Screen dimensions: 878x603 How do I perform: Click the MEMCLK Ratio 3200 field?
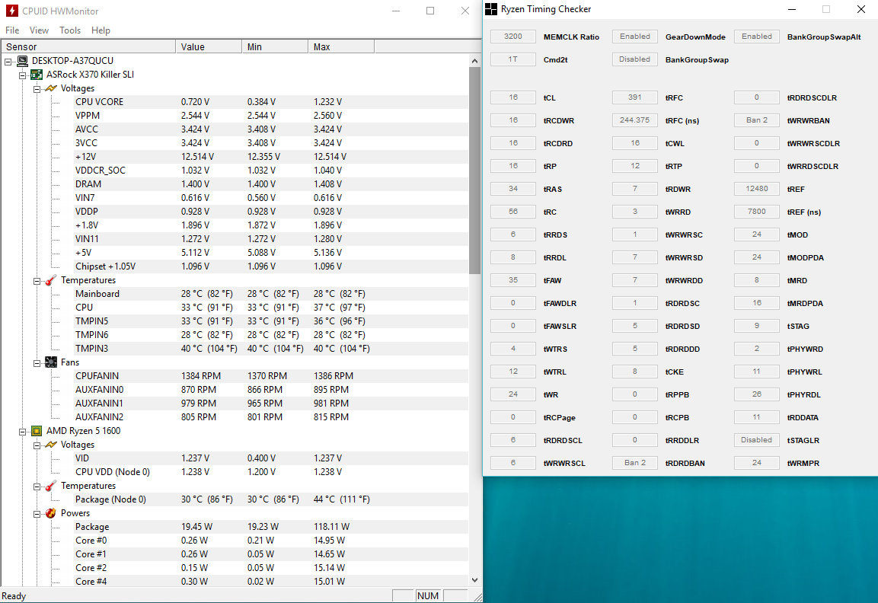(513, 37)
